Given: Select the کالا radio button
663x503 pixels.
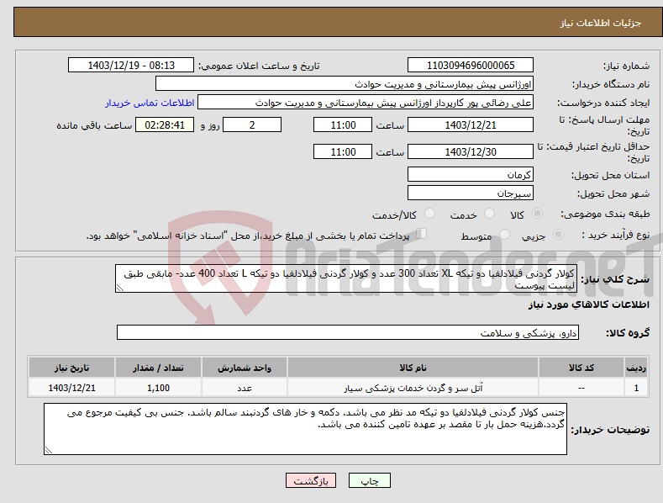Looking at the screenshot, I should [538, 214].
